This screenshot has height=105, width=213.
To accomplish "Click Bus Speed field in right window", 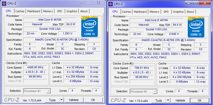I will [x=142, y=77].
